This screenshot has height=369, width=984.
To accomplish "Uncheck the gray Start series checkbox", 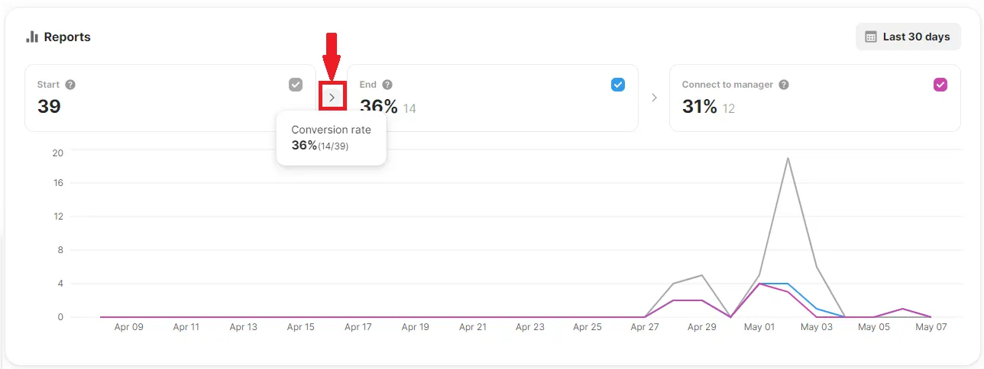I will click(296, 85).
